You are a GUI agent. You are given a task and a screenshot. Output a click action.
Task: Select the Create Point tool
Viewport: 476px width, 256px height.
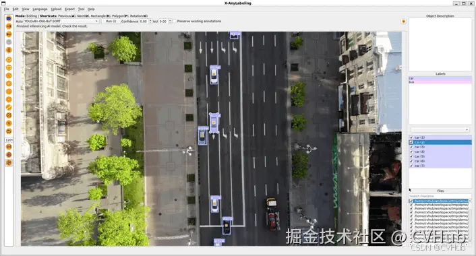pyautogui.click(x=9, y=100)
